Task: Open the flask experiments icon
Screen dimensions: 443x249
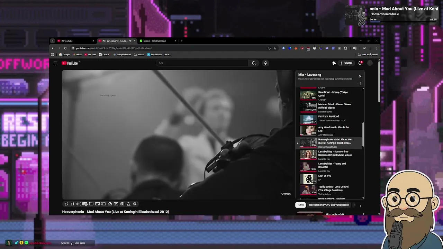Action: pyautogui.click(x=129, y=204)
